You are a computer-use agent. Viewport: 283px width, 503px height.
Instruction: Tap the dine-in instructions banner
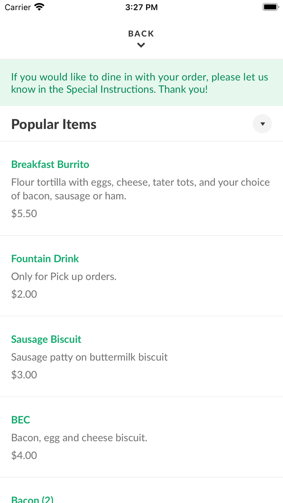tap(141, 82)
